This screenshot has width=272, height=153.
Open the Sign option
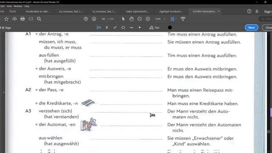point(154,27)
